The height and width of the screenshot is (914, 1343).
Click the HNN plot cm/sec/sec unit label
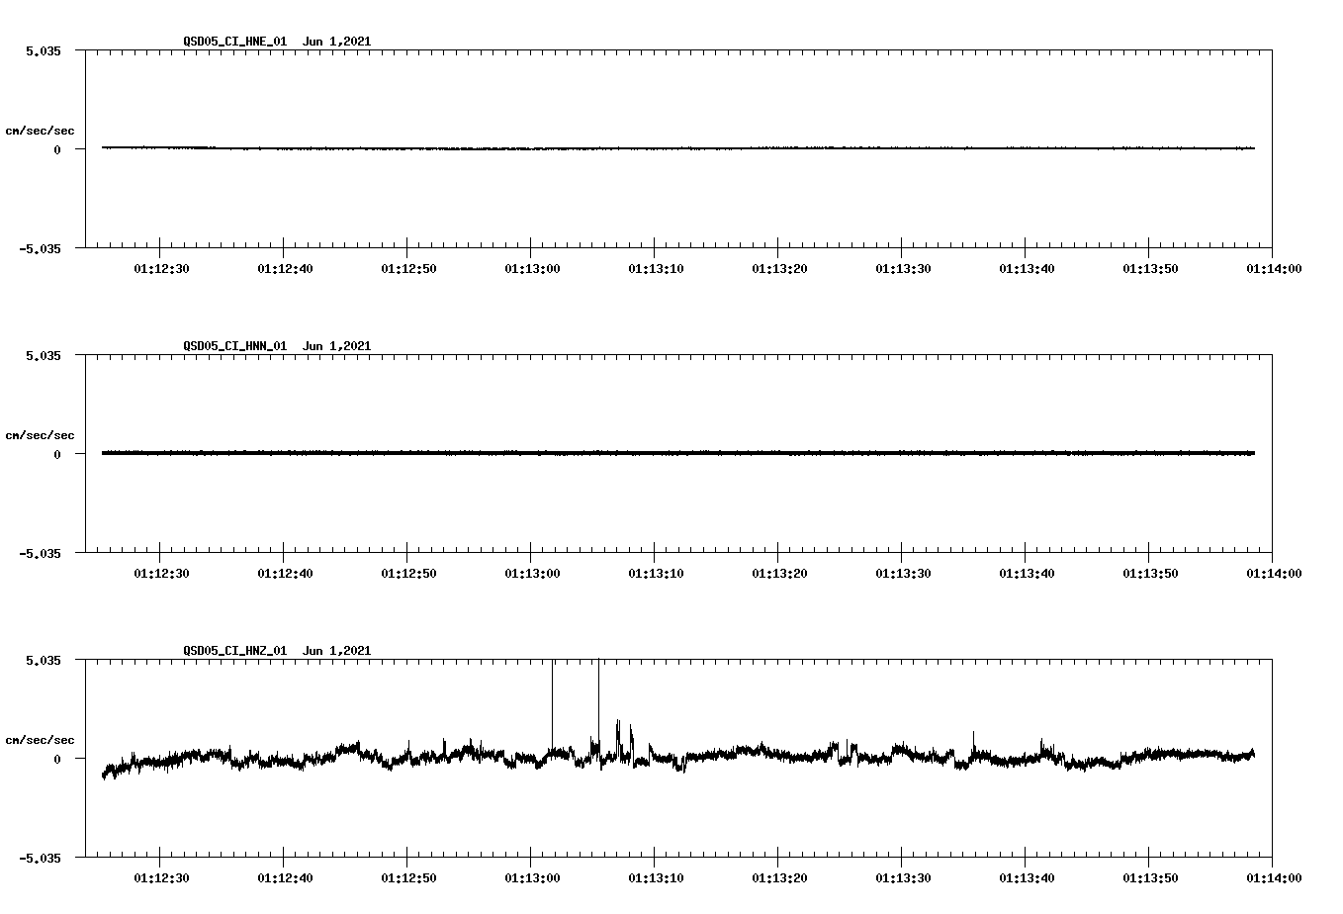[x=40, y=435]
